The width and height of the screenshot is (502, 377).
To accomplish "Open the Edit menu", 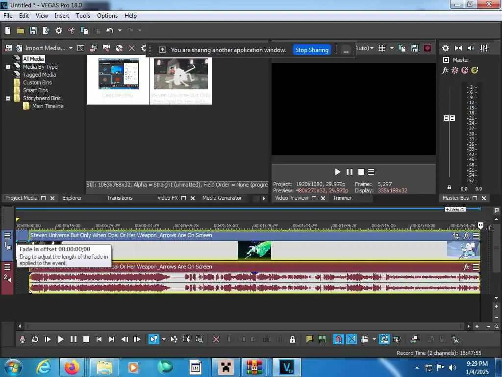I will [x=24, y=16].
